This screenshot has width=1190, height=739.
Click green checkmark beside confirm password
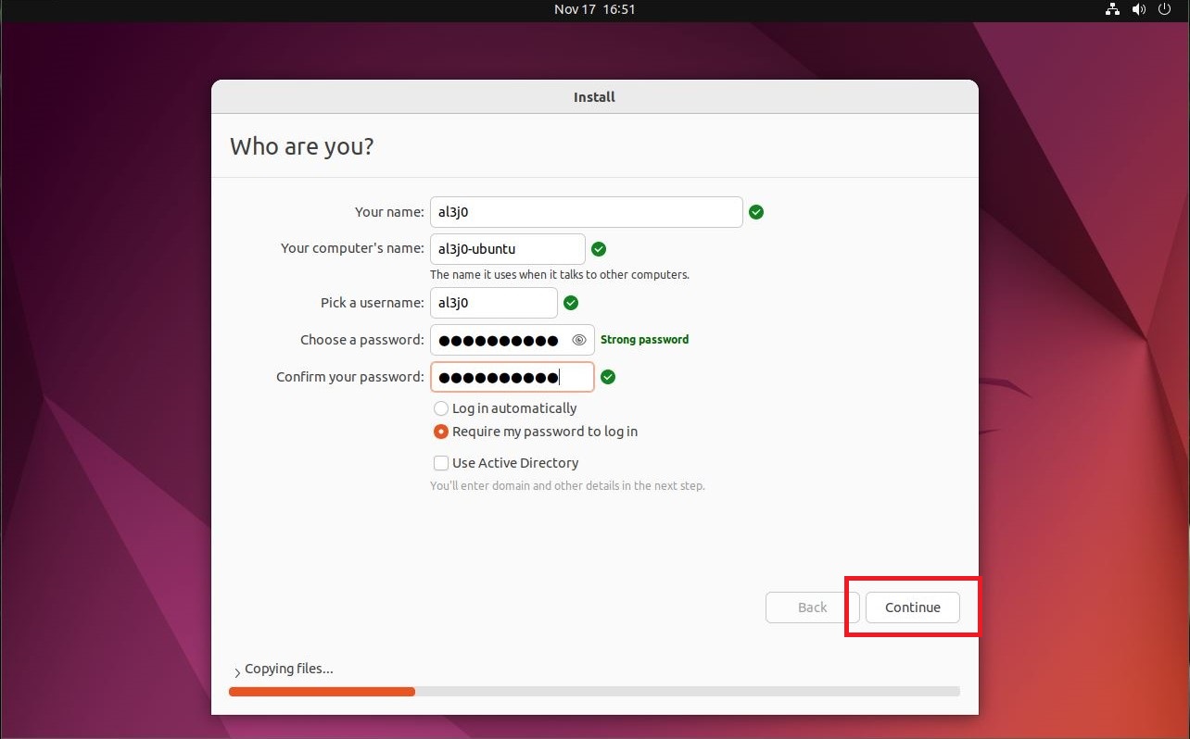pos(608,377)
